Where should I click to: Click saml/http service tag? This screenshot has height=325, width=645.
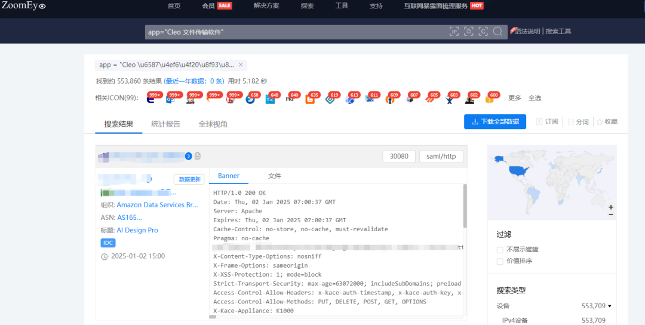click(441, 157)
